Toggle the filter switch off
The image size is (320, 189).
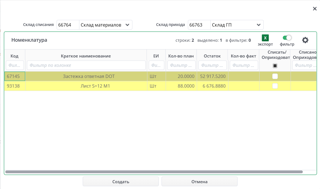tap(287, 38)
